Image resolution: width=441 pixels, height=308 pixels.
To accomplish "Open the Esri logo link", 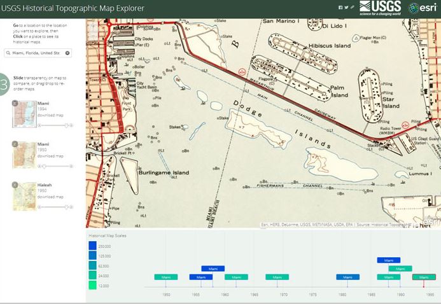I will [423, 8].
